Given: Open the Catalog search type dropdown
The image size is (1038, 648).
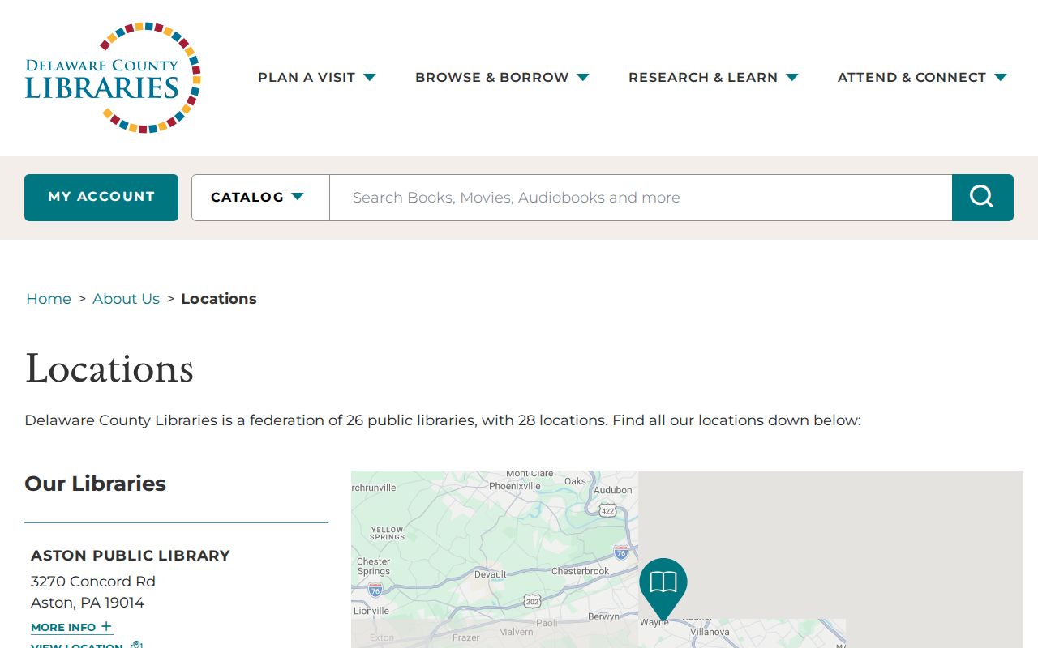Looking at the screenshot, I should coord(260,198).
